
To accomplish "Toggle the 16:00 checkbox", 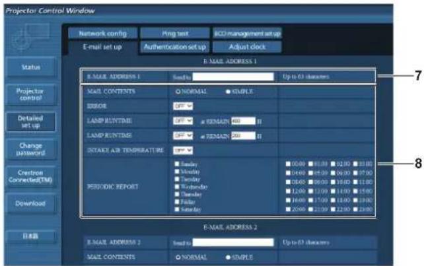I will 288,200.
